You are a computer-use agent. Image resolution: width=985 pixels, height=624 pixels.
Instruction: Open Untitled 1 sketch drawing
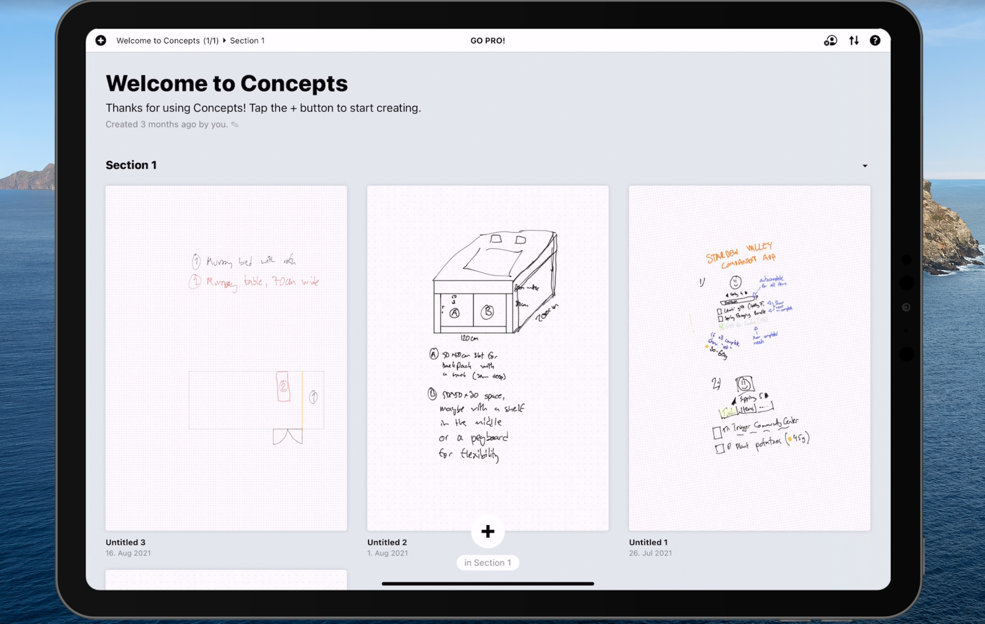tap(750, 358)
